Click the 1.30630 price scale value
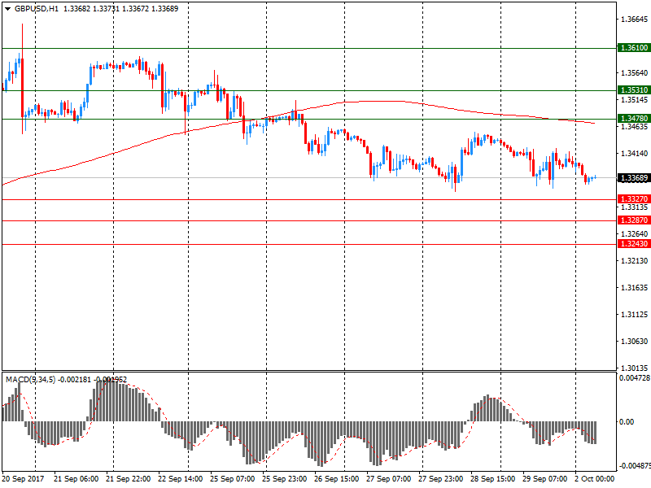 pyautogui.click(x=634, y=341)
